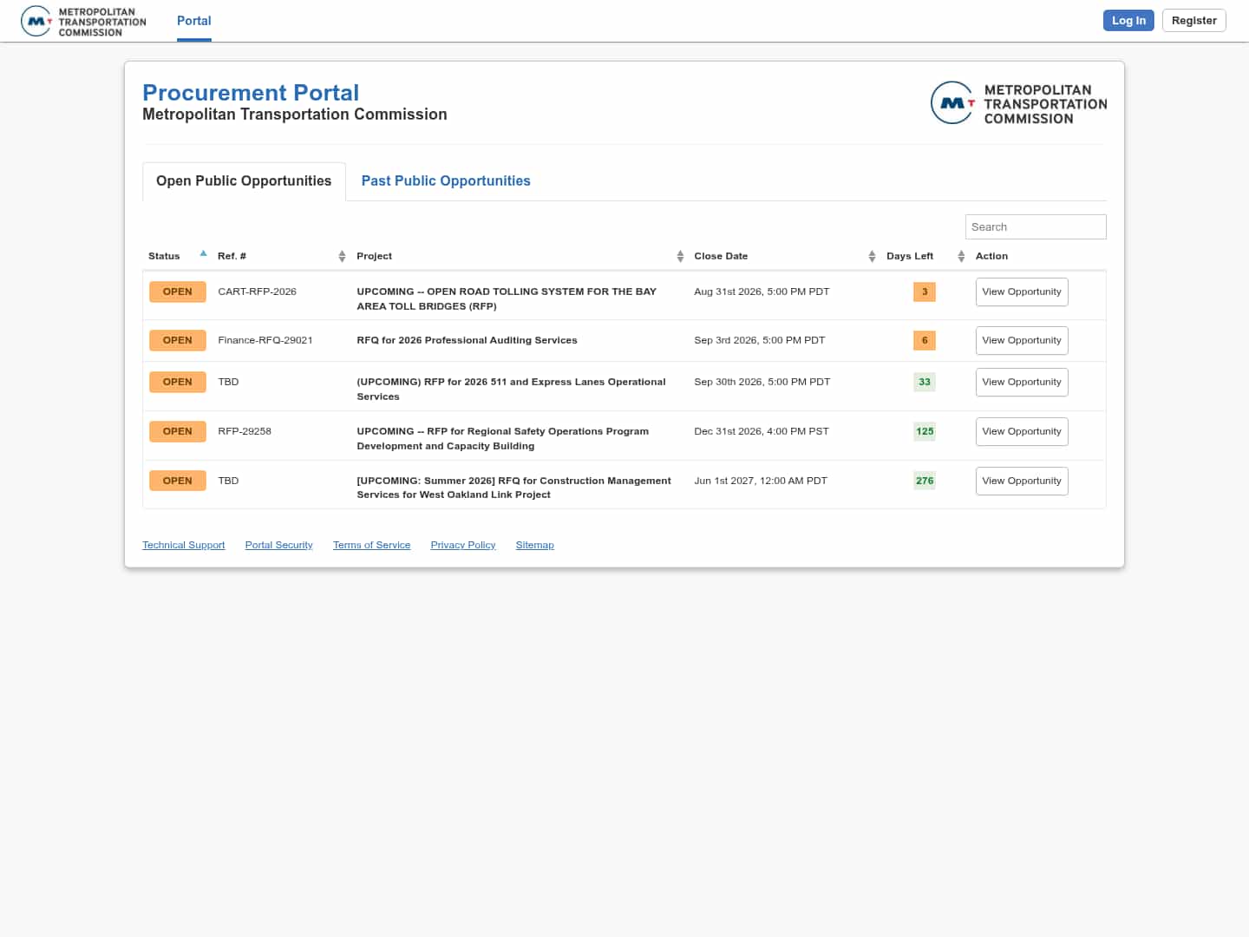Viewport: 1249px width, 937px height.
Task: Click the OPEN badge for Finance-RFQ-29021
Action: 178,341
